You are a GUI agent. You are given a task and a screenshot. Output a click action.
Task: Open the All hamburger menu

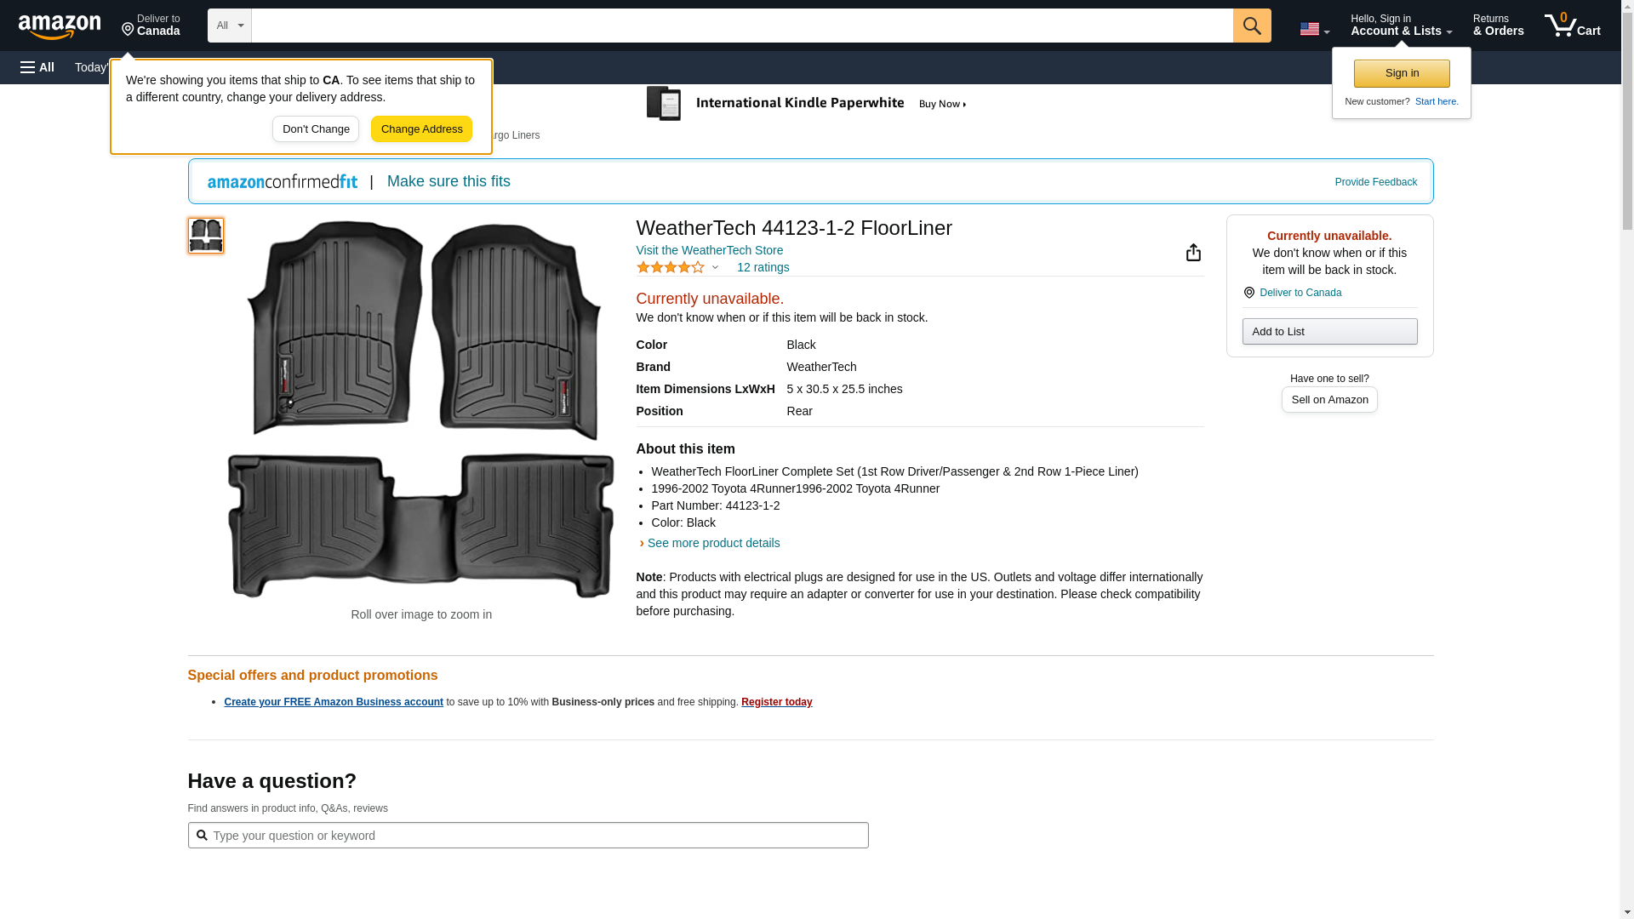coord(37,67)
